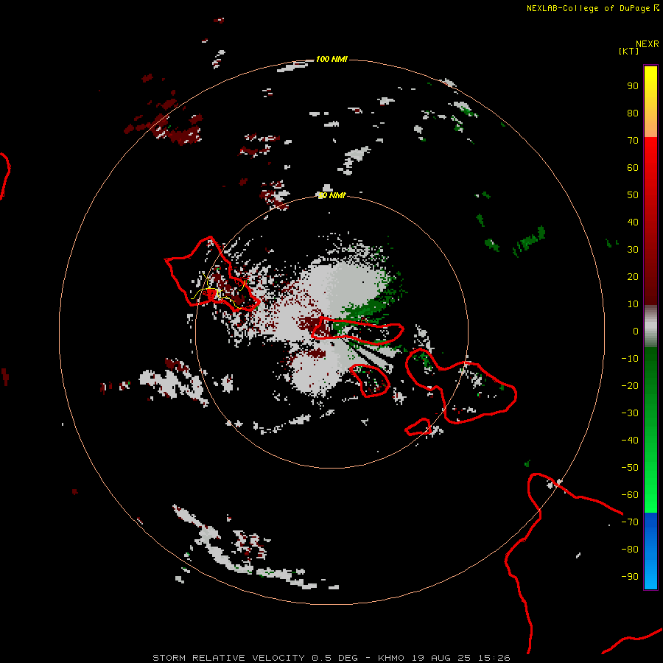Image resolution: width=663 pixels, height=663 pixels.
Task: Click the 10 value on the velocity scale
Action: (x=633, y=304)
